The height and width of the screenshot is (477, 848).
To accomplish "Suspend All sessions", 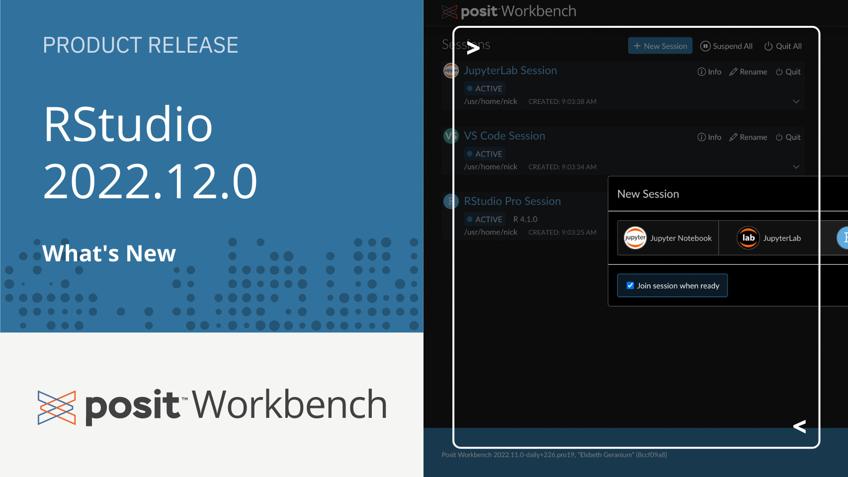I will click(726, 46).
